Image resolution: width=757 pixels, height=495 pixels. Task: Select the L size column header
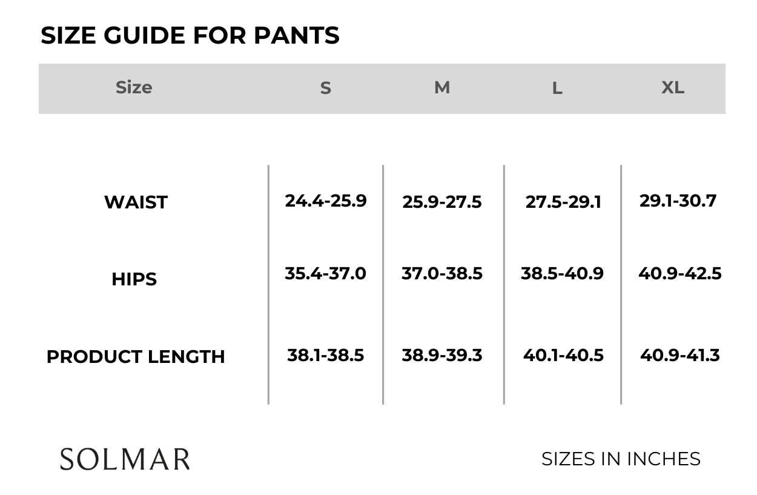tap(557, 88)
